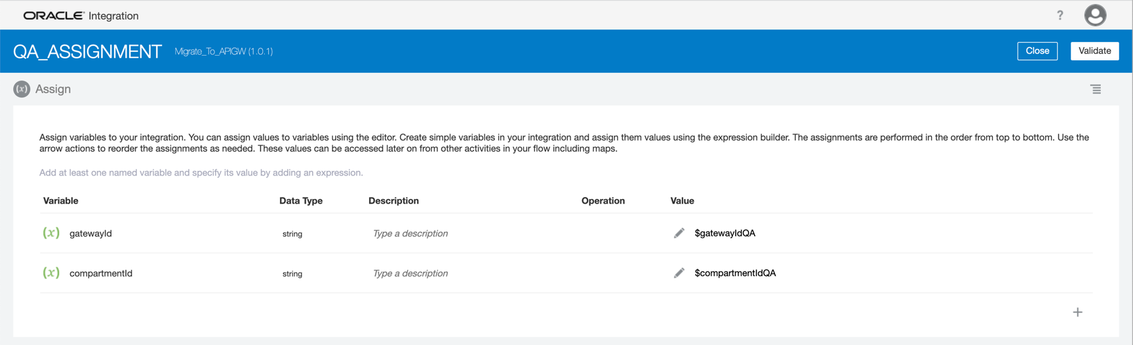Viewport: 1133px width, 345px height.
Task: Edit the $gatewayIdQA value with pencil icon
Action: tap(679, 233)
